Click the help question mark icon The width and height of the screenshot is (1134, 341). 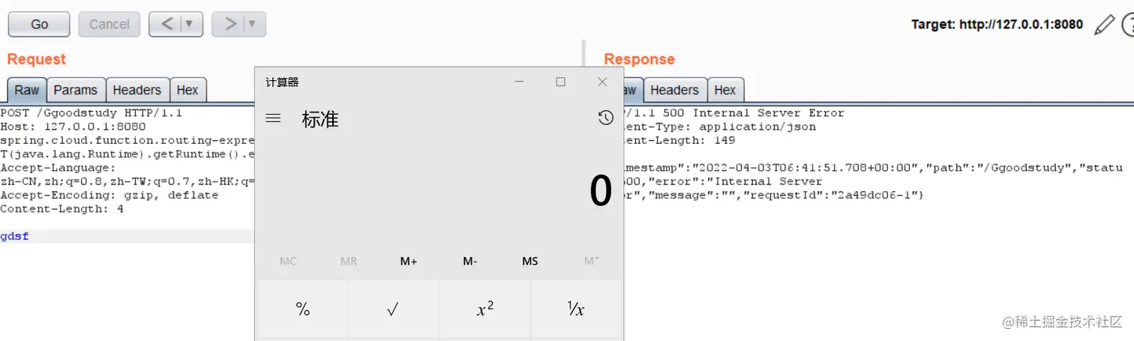point(1127,25)
